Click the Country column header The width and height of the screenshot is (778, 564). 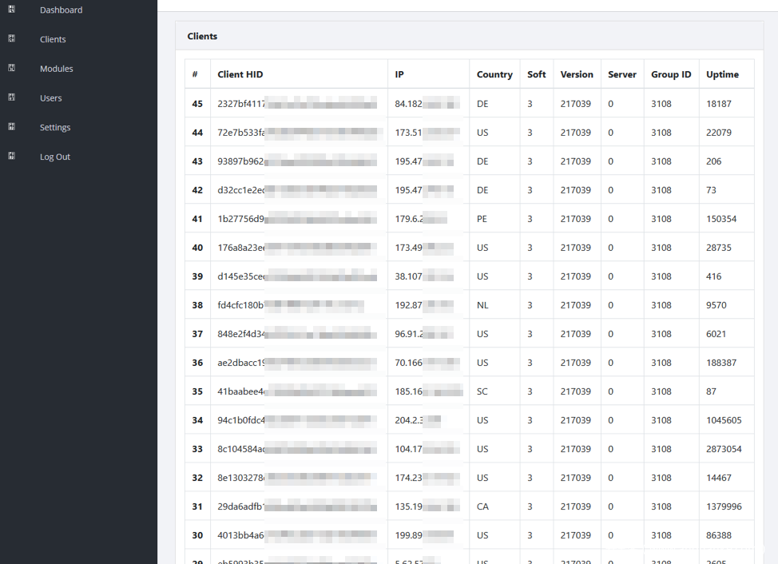(494, 74)
